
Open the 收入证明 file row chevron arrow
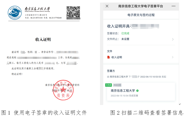[x=173, y=57]
